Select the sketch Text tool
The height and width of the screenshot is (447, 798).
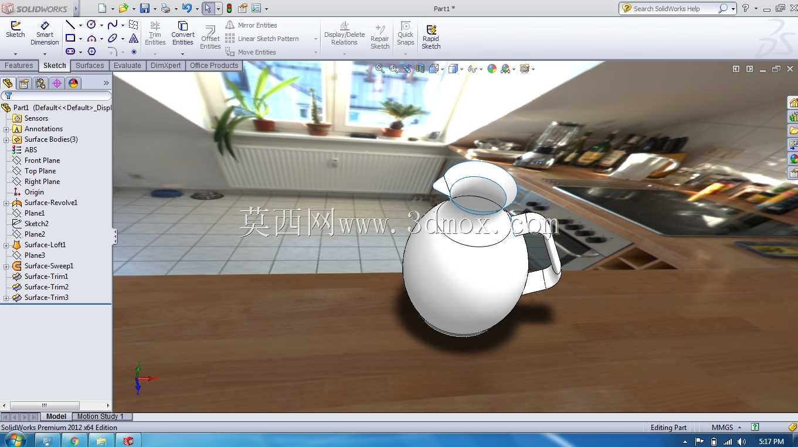click(x=134, y=38)
